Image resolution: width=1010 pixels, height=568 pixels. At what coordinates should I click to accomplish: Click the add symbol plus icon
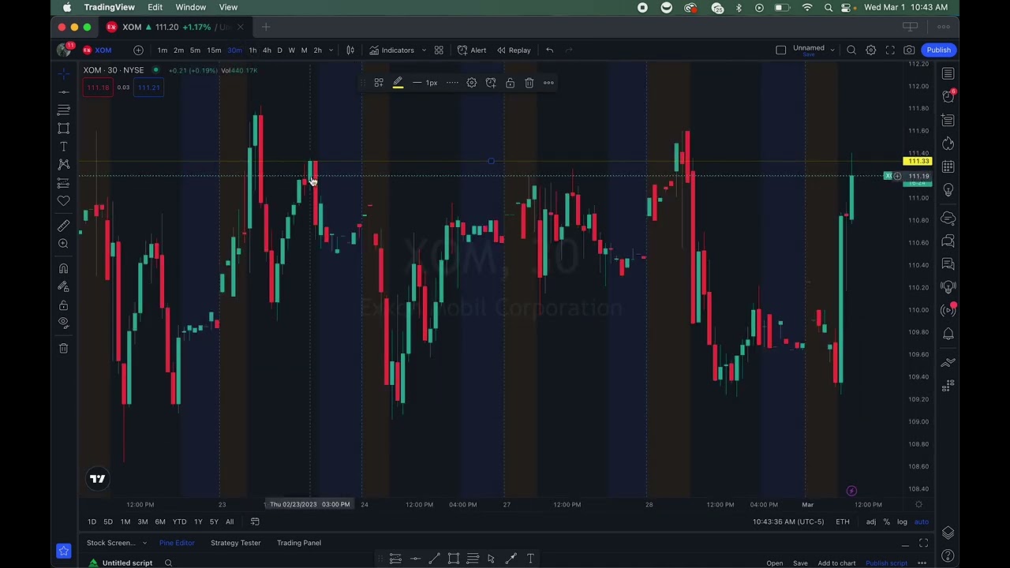(x=138, y=50)
